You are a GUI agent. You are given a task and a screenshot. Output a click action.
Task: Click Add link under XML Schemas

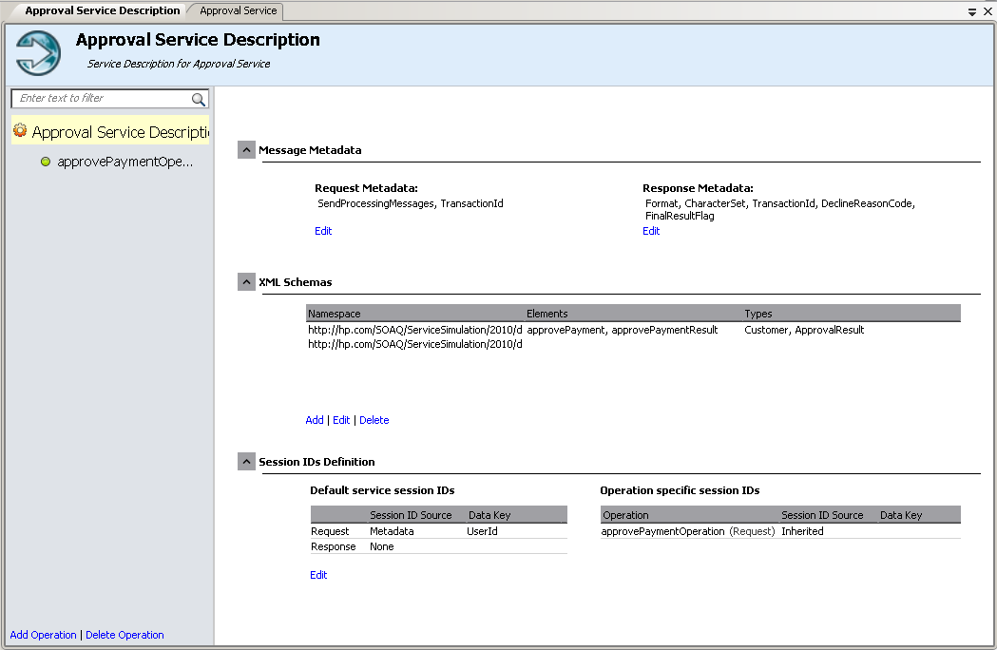pyautogui.click(x=315, y=420)
